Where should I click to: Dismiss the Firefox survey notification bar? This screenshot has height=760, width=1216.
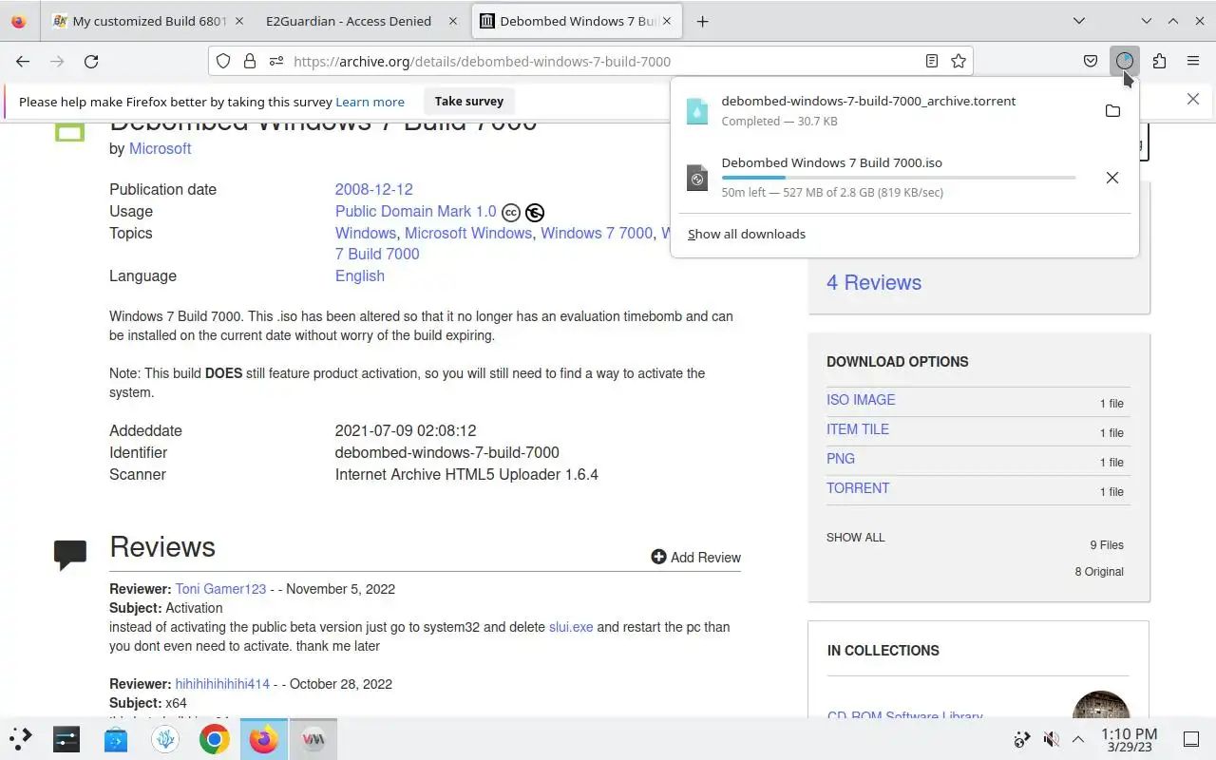click(1193, 100)
